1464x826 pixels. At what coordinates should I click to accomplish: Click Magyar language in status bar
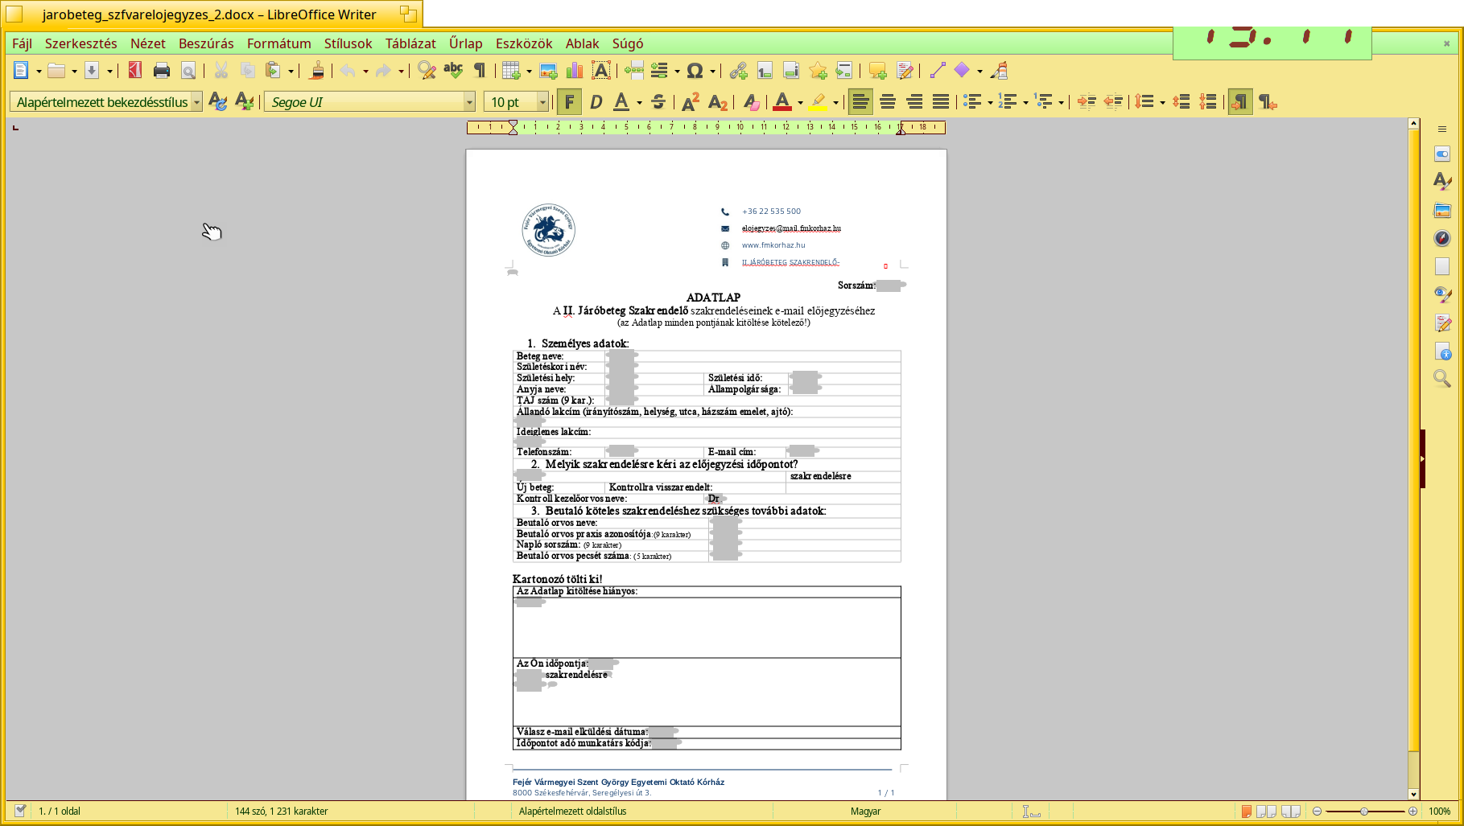[x=866, y=811]
